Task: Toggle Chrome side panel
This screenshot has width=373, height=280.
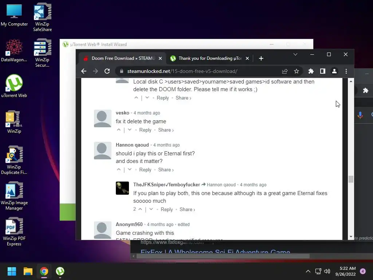Action: [323, 71]
